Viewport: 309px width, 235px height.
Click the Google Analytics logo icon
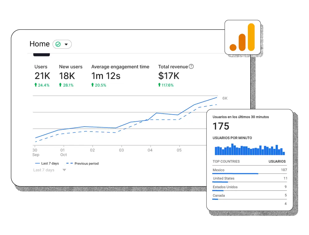coord(243,37)
